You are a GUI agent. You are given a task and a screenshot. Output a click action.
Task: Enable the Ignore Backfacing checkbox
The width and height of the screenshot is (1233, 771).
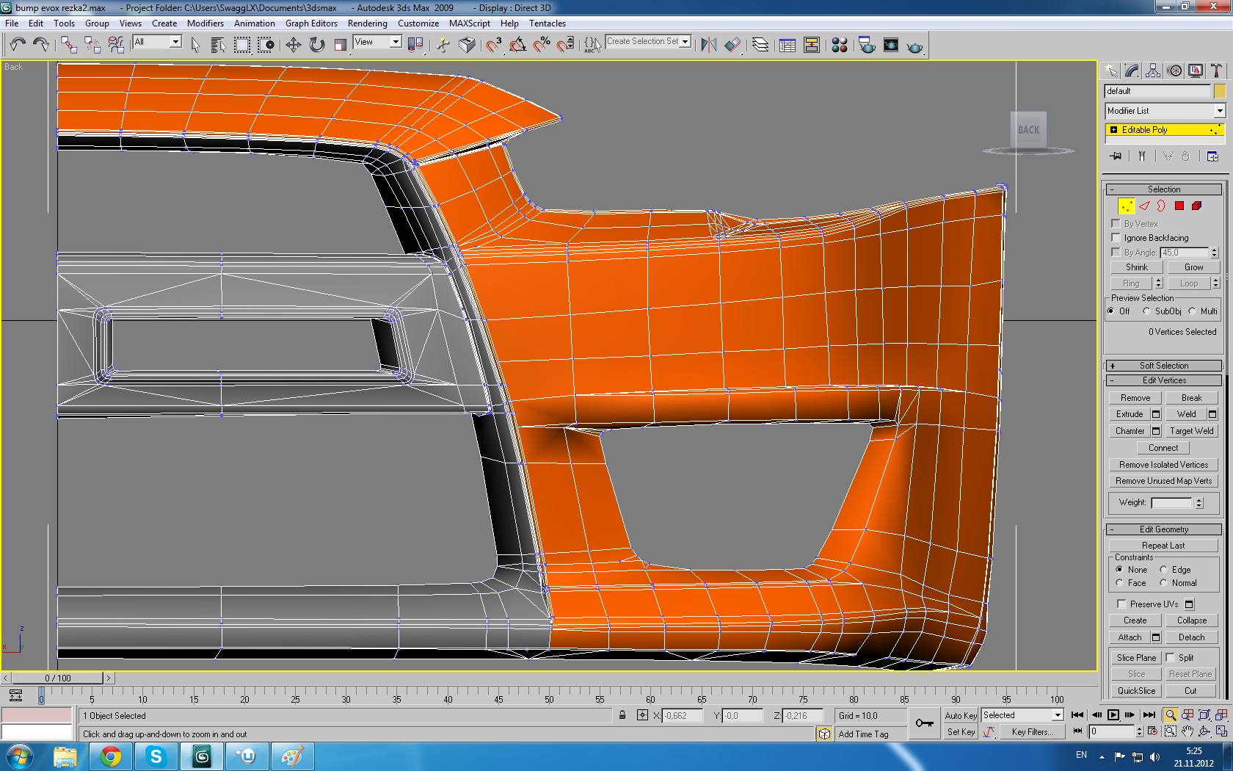coord(1116,238)
